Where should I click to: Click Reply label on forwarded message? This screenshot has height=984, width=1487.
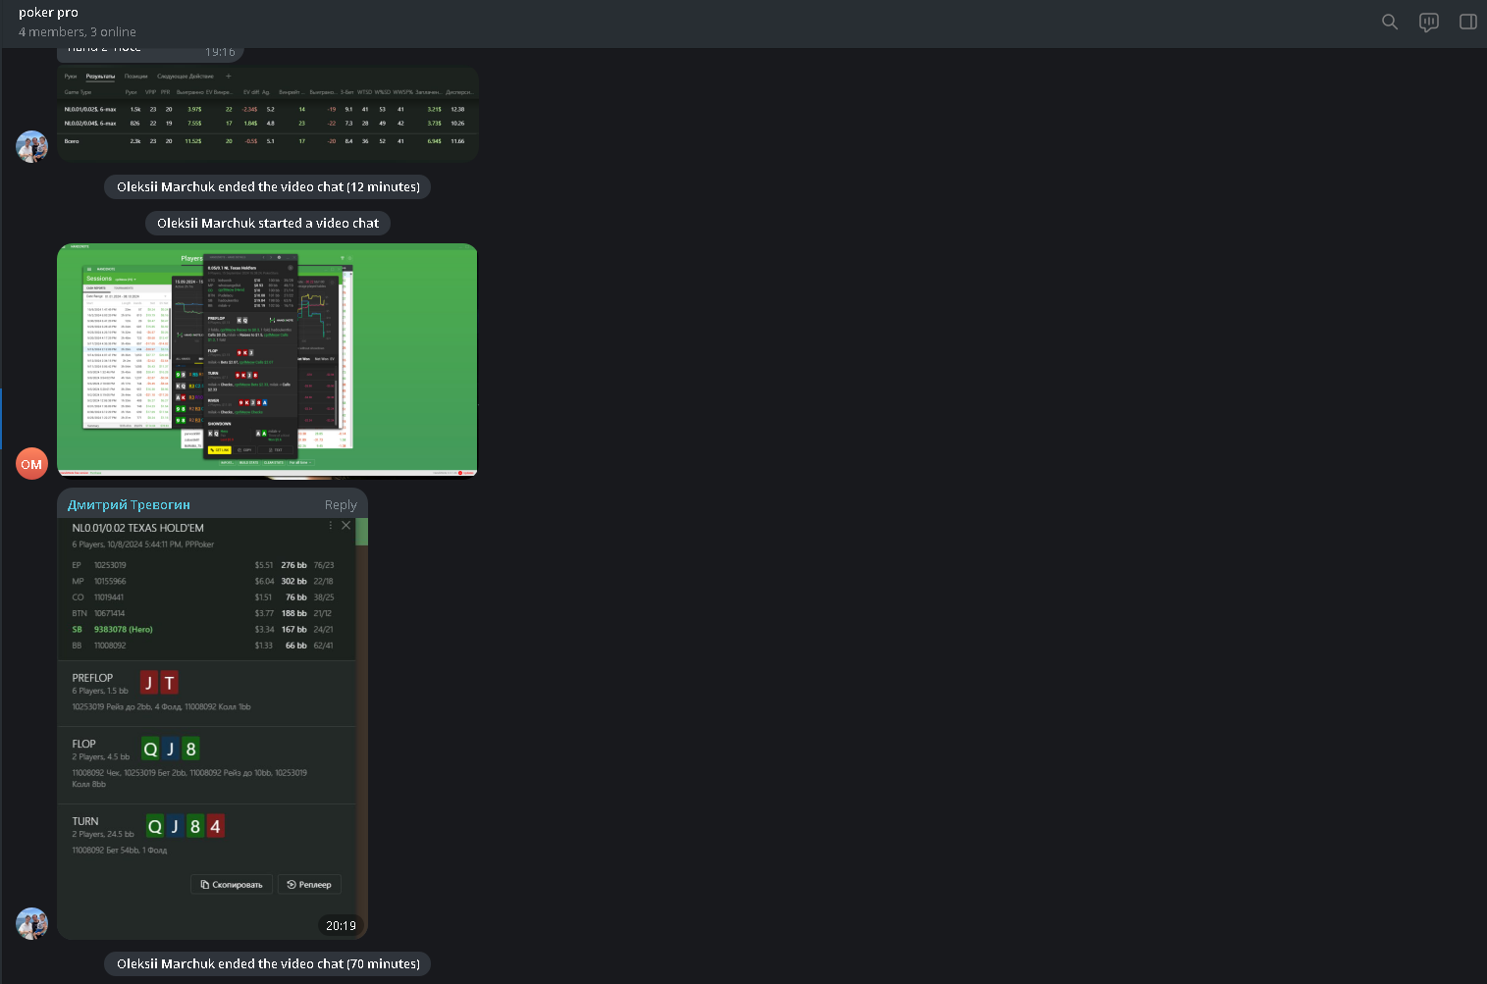pos(341,505)
